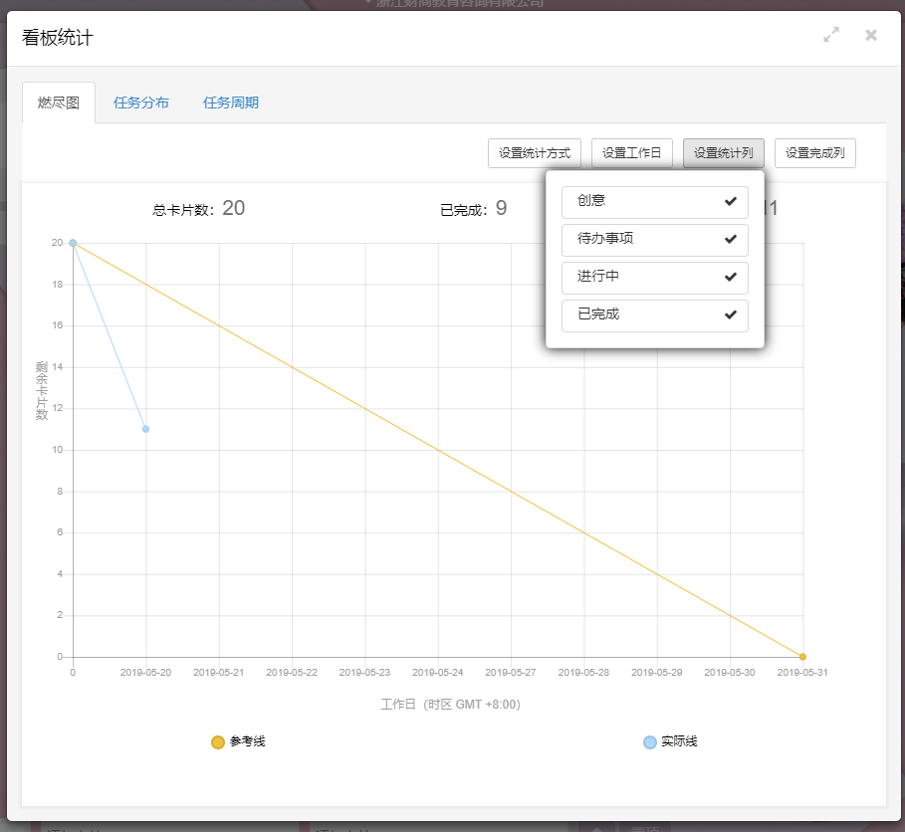
Task: Click the 设置统计方式 button
Action: (535, 153)
